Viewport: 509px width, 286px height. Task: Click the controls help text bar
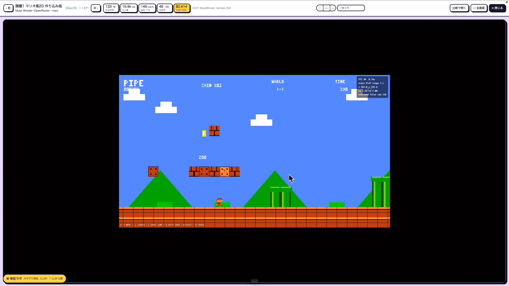click(x=163, y=225)
